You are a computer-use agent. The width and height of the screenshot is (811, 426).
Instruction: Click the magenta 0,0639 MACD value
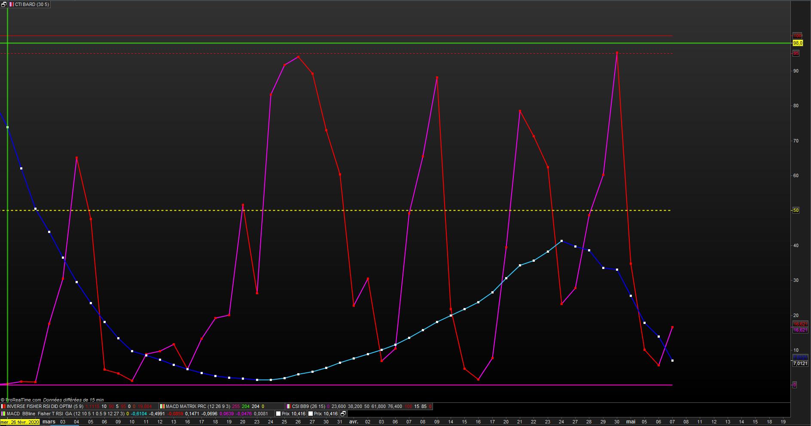click(227, 414)
